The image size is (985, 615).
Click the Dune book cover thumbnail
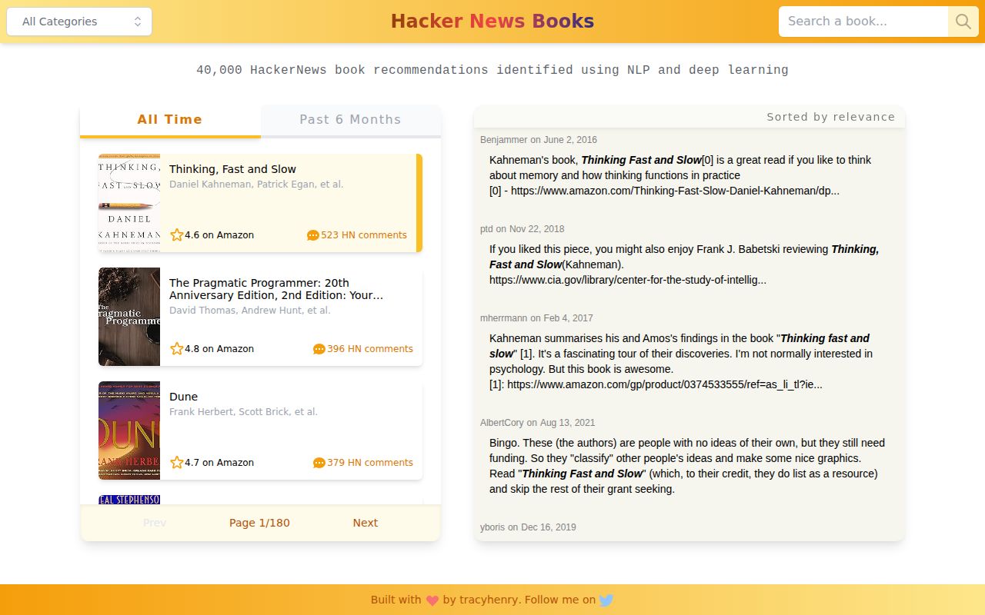129,430
